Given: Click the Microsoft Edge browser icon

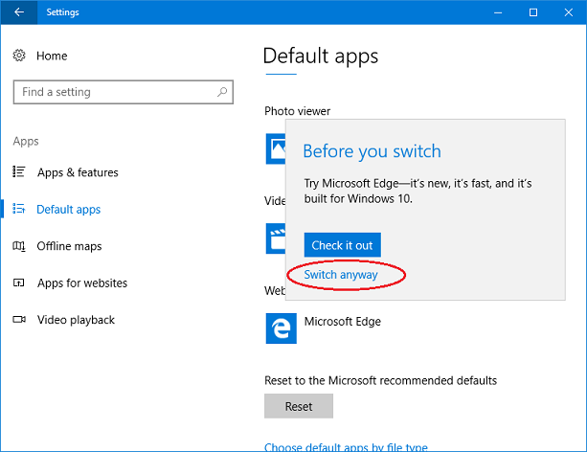Looking at the screenshot, I should (x=281, y=328).
